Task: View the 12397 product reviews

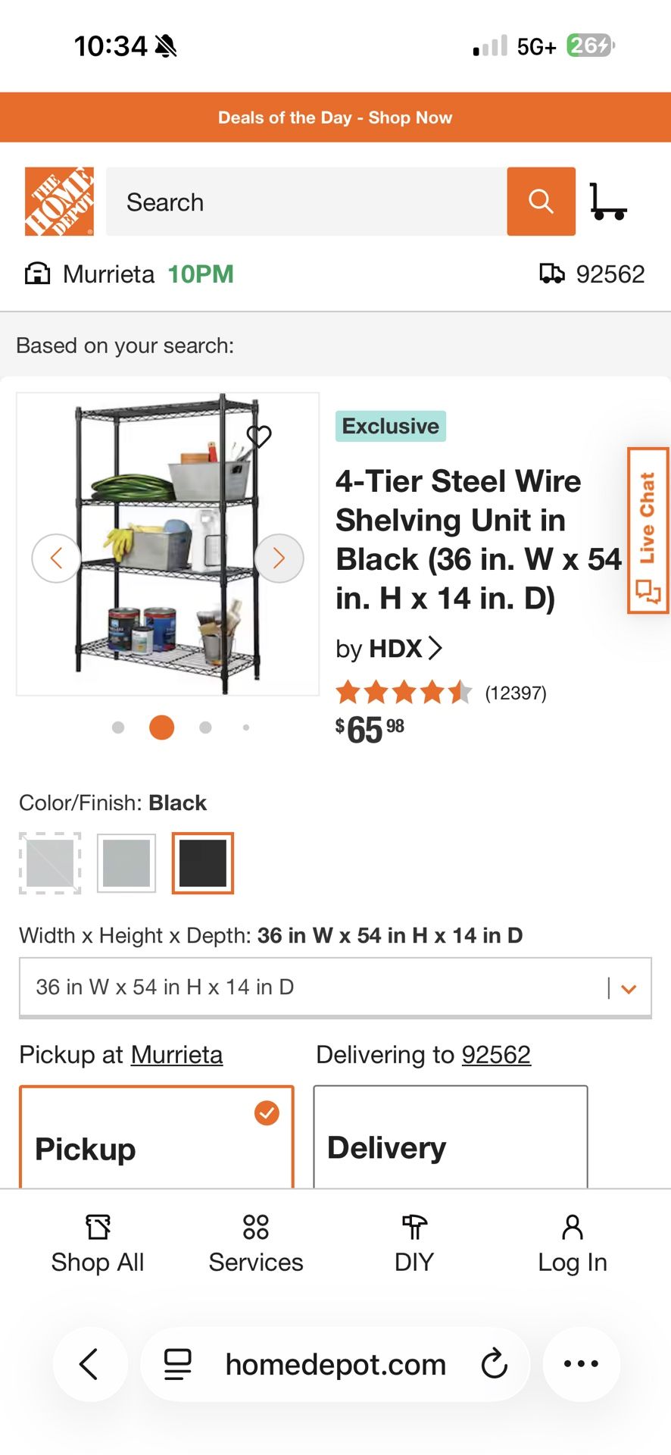Action: [x=516, y=692]
